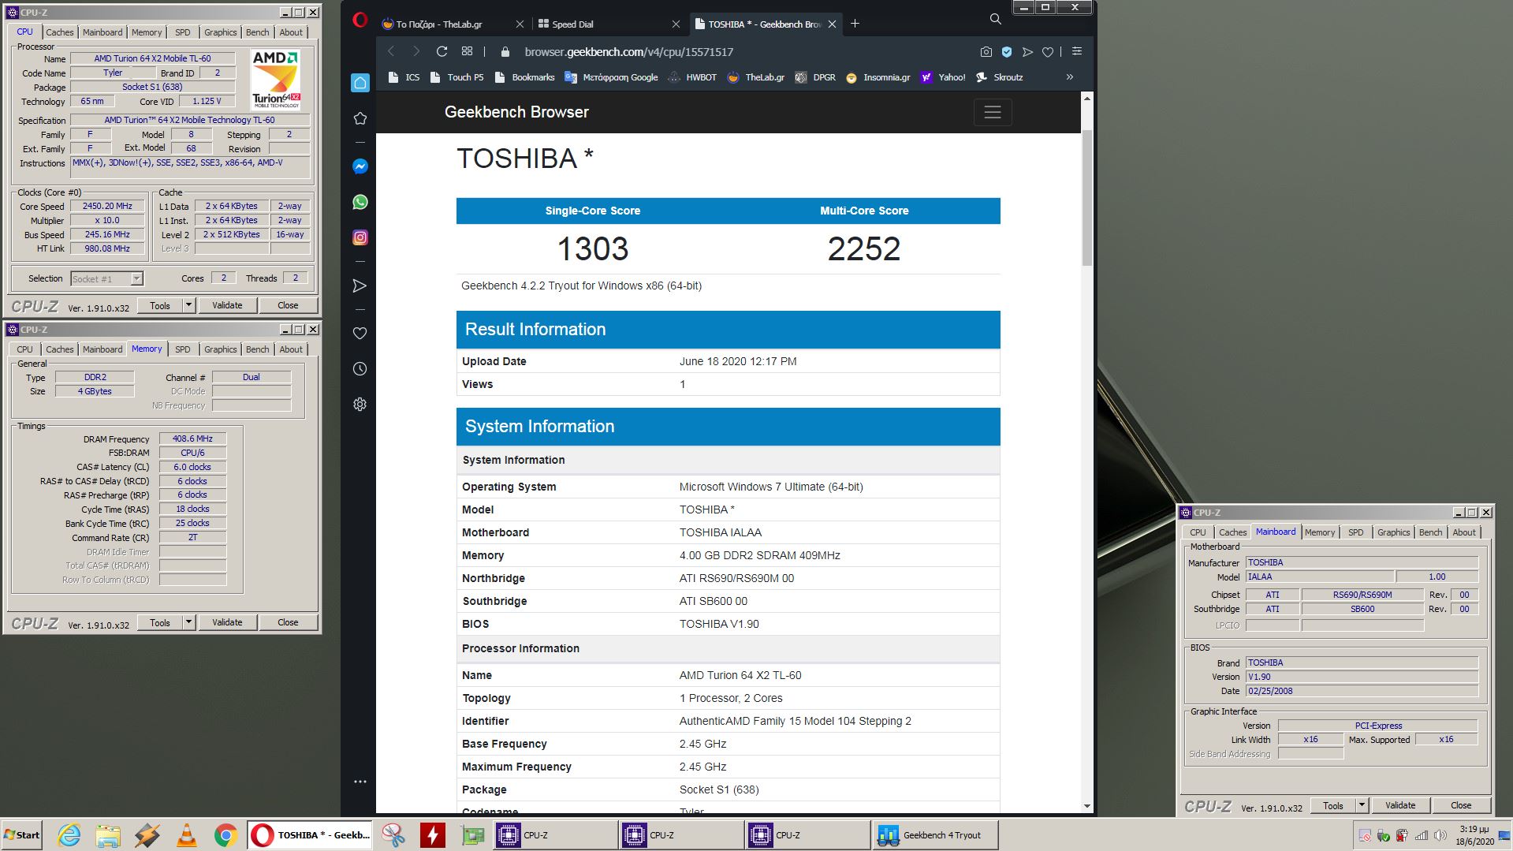Click volume speaker in system tray

coord(1440,835)
